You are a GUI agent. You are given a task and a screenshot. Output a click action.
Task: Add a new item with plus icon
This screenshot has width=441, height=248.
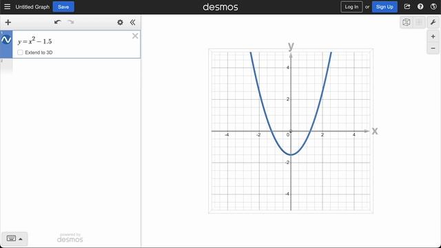8,23
